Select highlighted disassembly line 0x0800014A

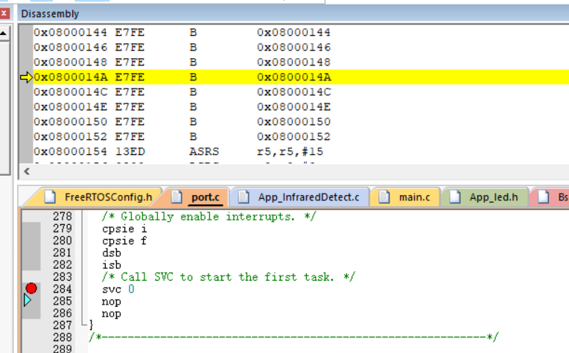point(301,77)
